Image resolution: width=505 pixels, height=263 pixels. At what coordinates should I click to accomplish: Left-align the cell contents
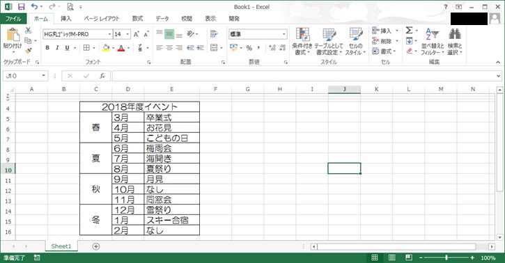click(x=160, y=48)
